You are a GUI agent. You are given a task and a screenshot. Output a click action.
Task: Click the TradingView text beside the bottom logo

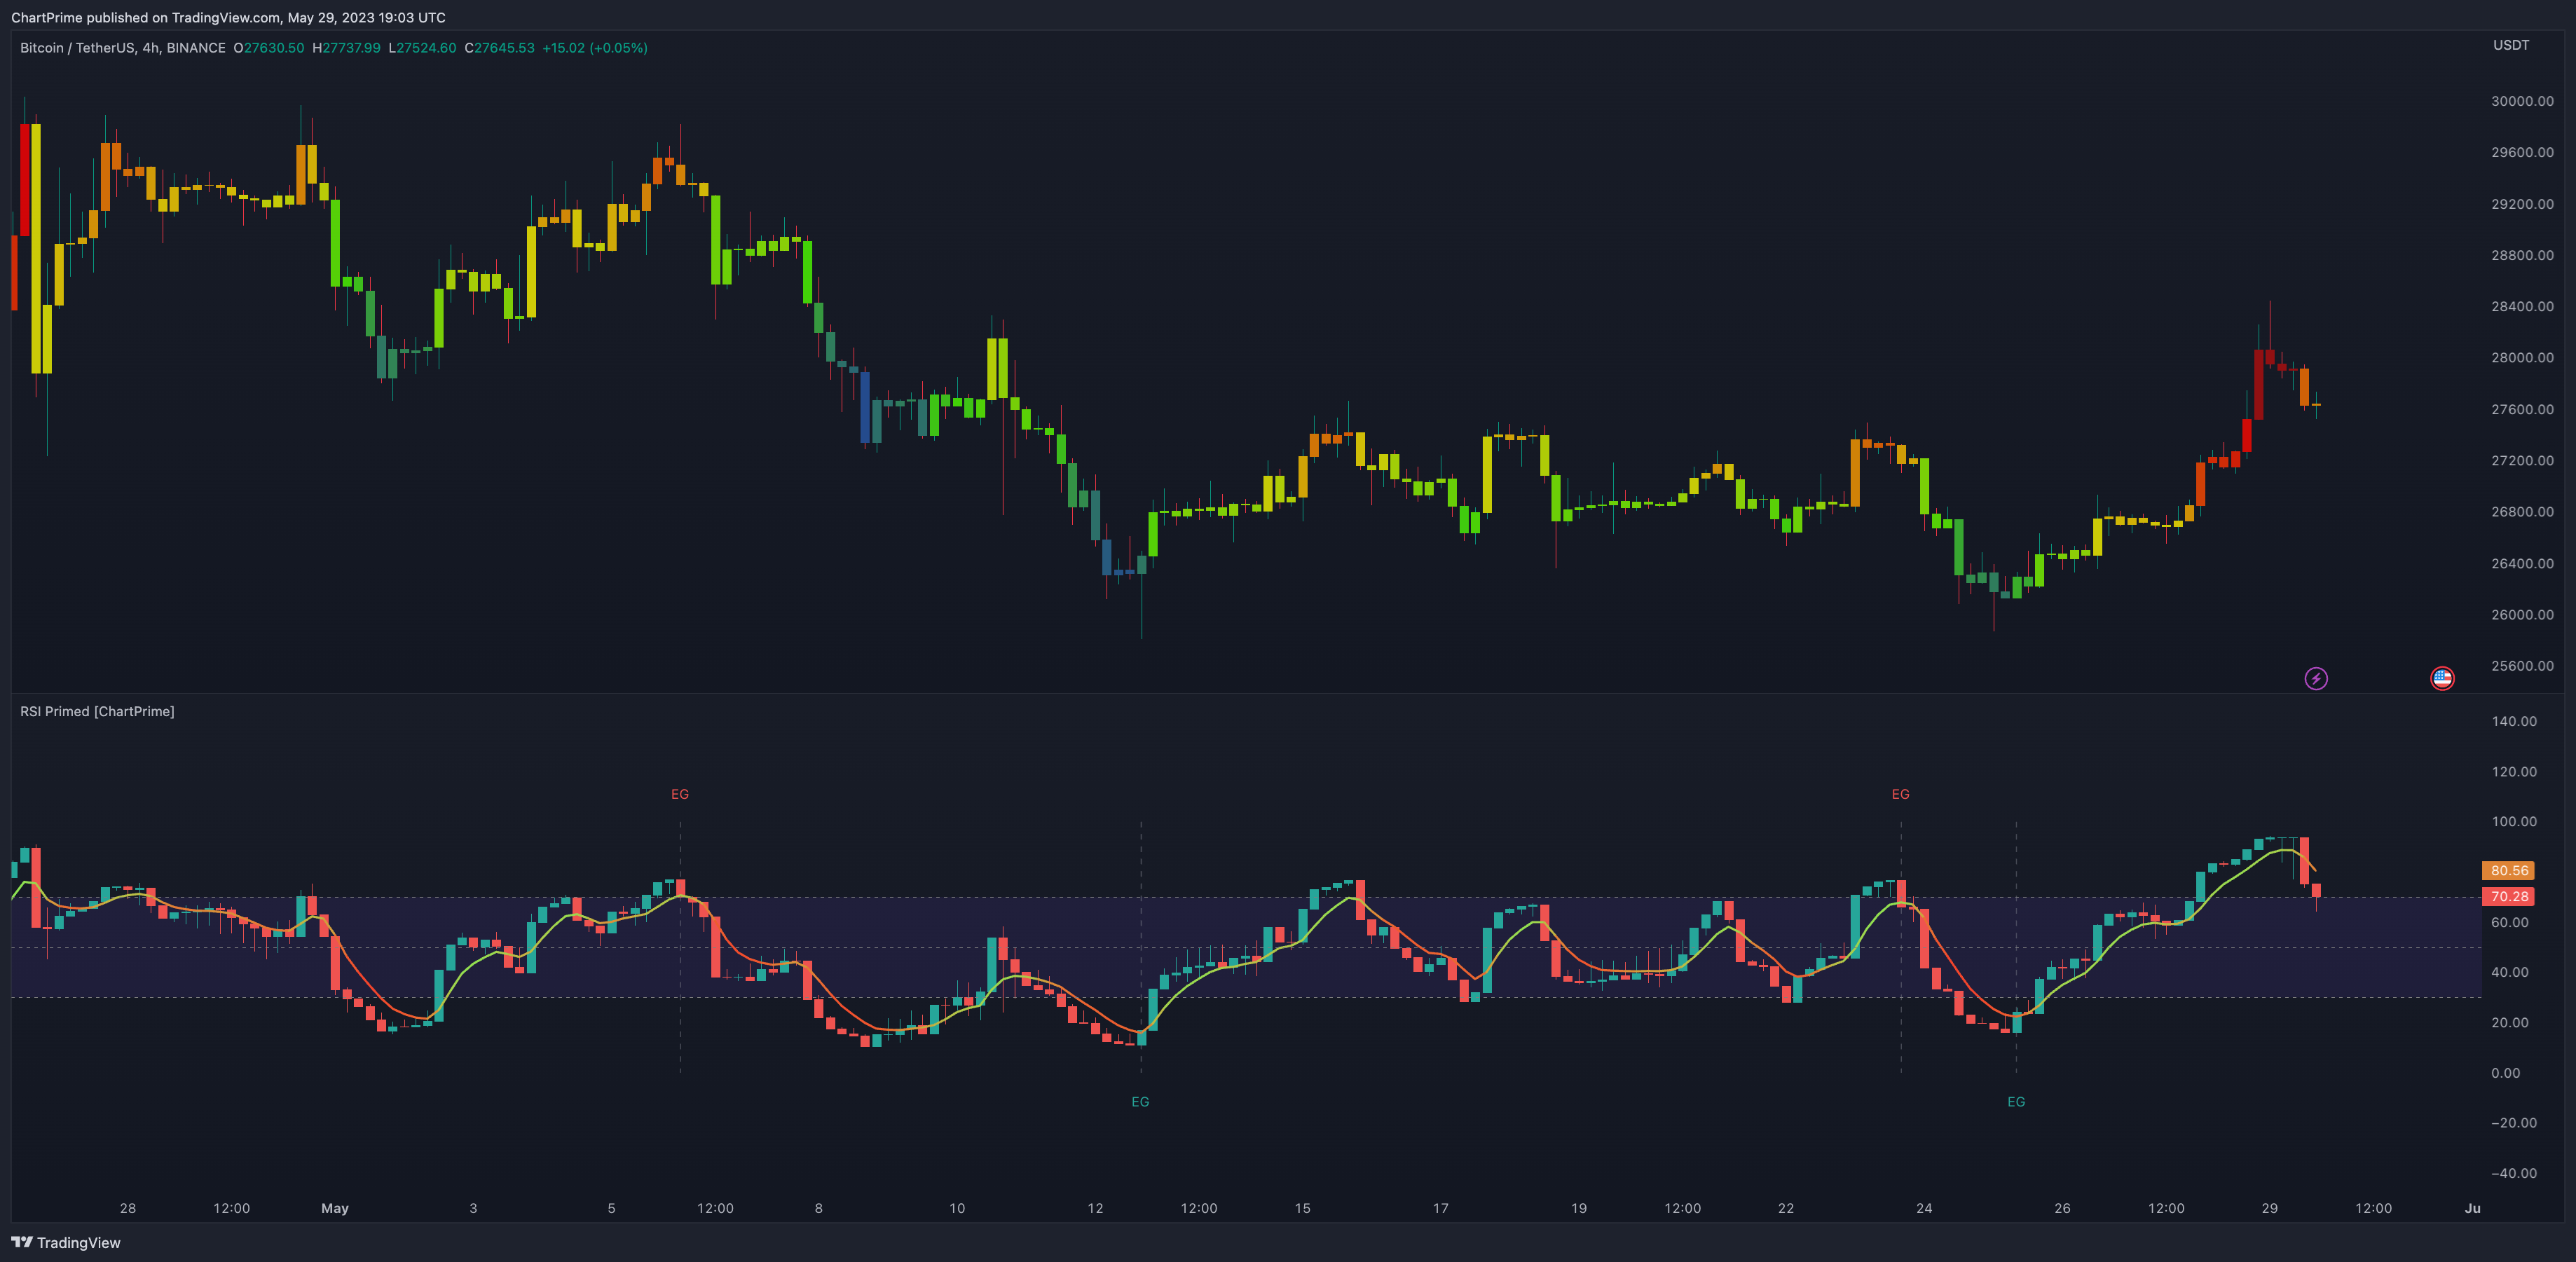click(78, 1242)
